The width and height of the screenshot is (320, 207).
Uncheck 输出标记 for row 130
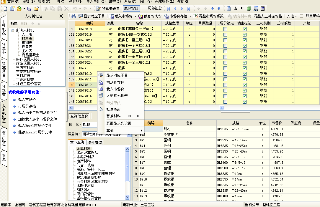coord(244,29)
